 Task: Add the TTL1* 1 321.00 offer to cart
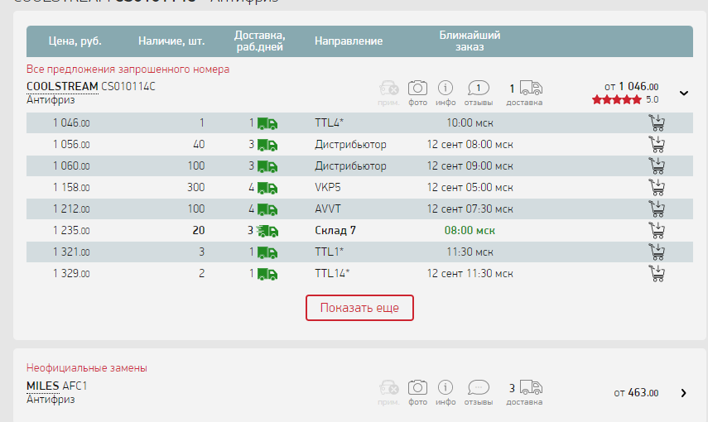pyautogui.click(x=657, y=252)
